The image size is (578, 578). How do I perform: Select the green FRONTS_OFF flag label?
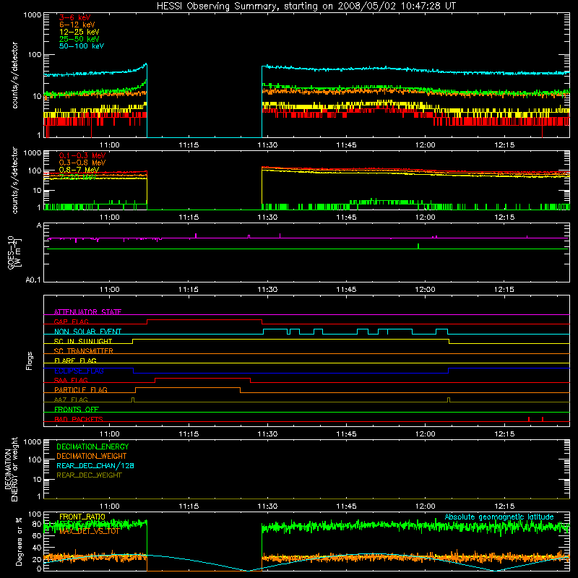click(77, 410)
